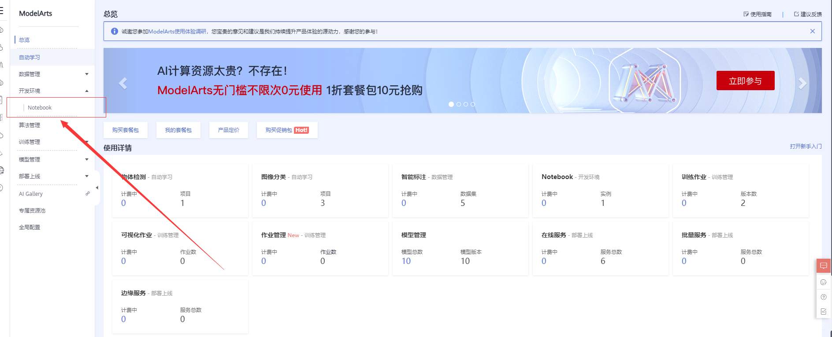This screenshot has height=337, width=832.
Task: Open the 建议反馈 feedback link
Action: click(x=808, y=14)
